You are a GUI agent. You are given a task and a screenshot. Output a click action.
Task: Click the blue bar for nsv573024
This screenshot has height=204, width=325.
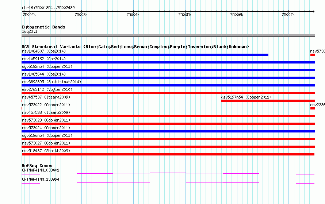[x=168, y=131]
